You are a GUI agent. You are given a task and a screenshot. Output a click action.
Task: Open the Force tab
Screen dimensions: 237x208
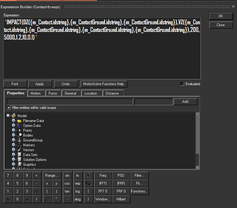tap(53, 93)
